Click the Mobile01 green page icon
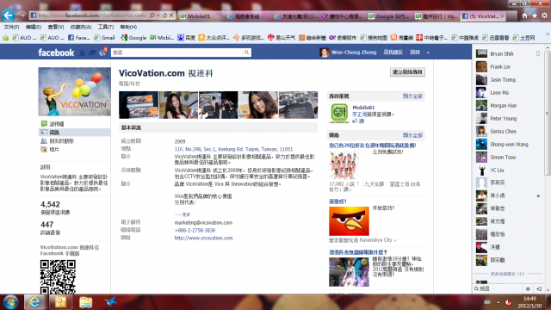Screen dimensions: 551x310 [x=339, y=113]
